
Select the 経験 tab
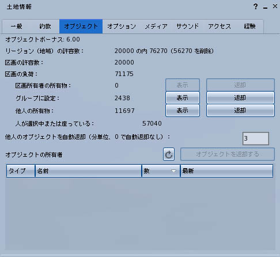click(249, 27)
